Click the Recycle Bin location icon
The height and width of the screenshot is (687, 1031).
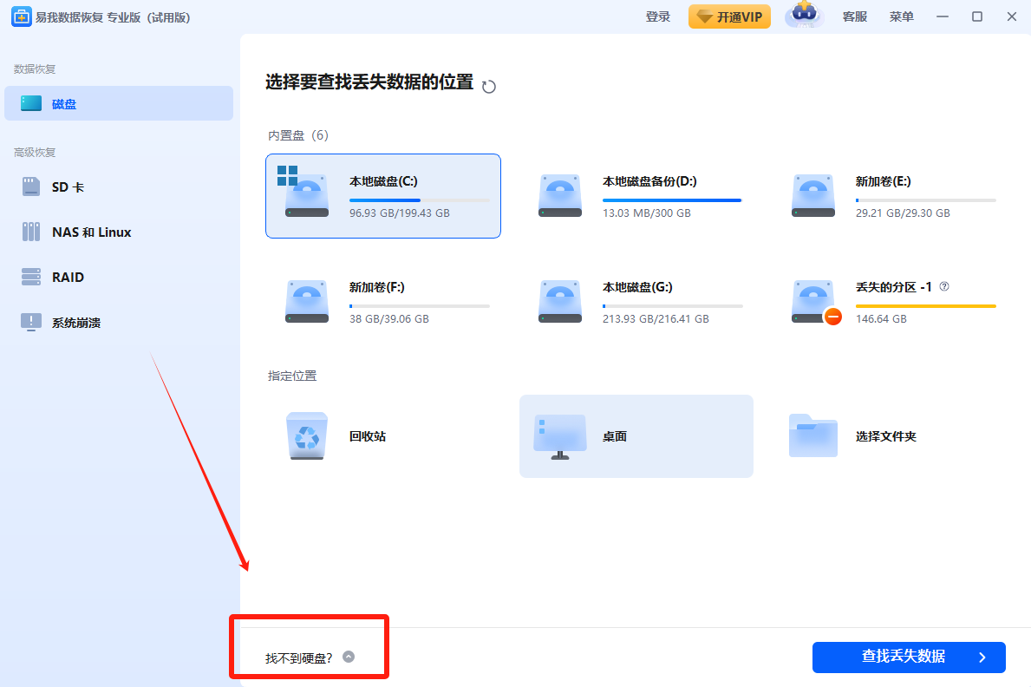306,436
